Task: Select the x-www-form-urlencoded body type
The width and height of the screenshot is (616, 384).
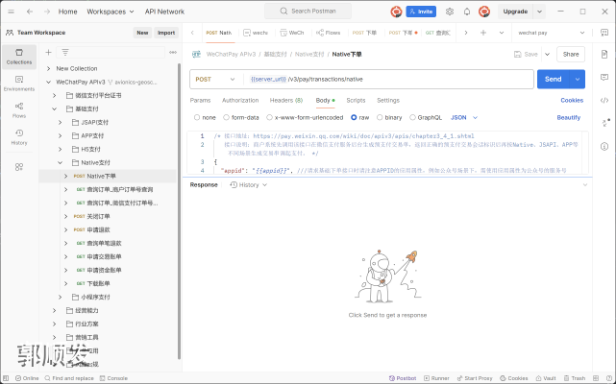Action: click(x=305, y=117)
